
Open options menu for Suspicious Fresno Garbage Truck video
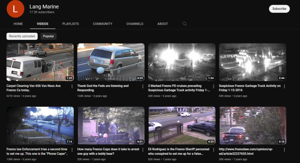(284, 86)
